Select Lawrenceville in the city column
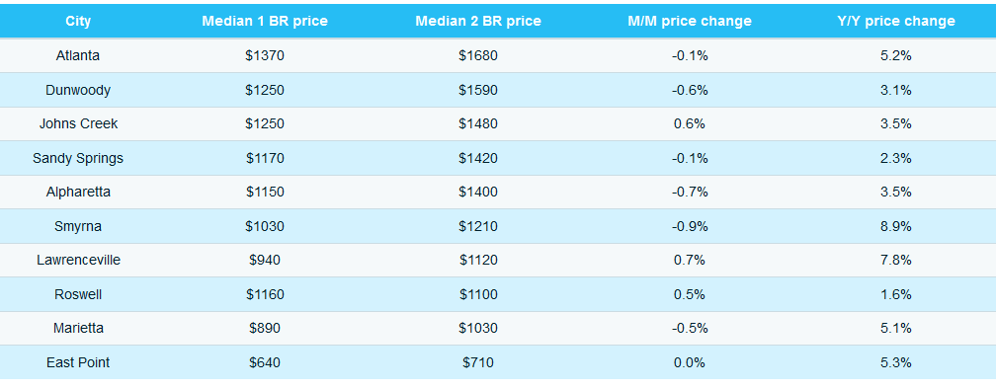This screenshot has width=996, height=389. pos(77,261)
